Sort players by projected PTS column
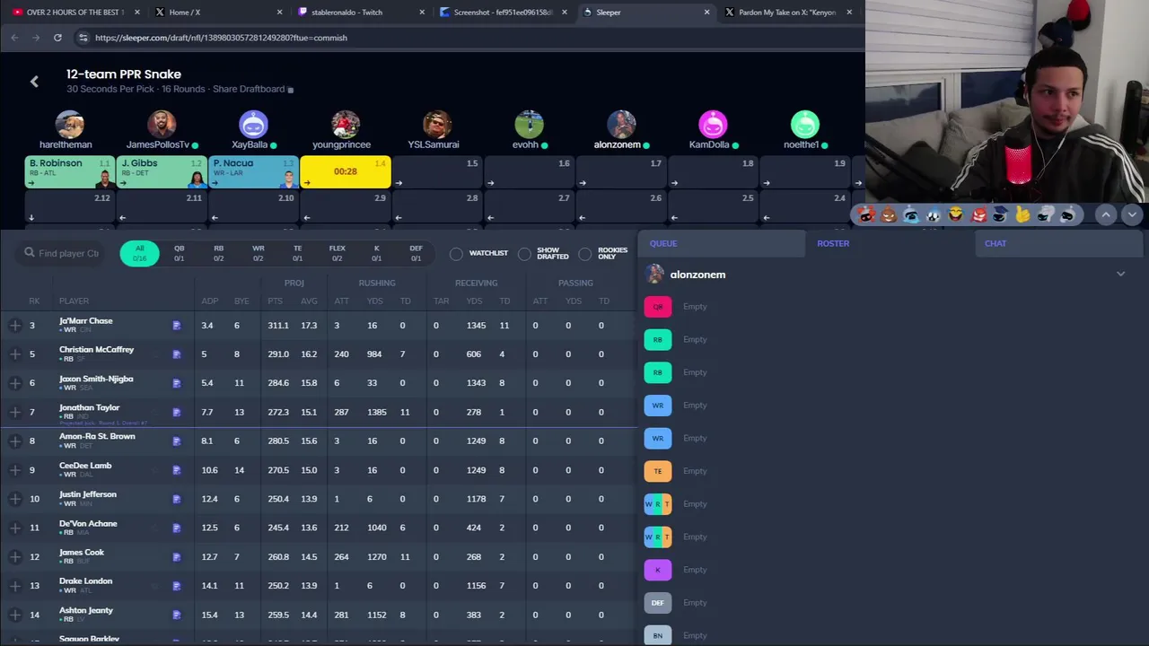The height and width of the screenshot is (646, 1149). 275,301
